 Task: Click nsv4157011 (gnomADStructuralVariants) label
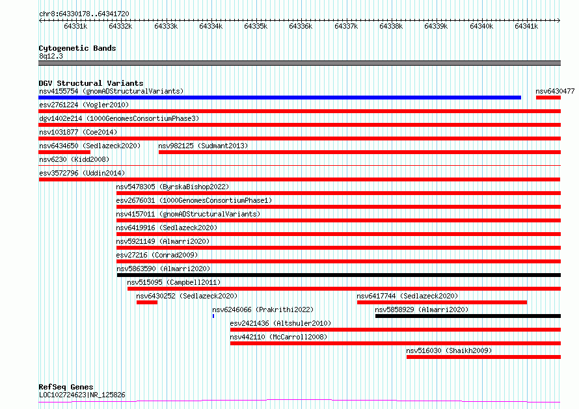pos(188,214)
